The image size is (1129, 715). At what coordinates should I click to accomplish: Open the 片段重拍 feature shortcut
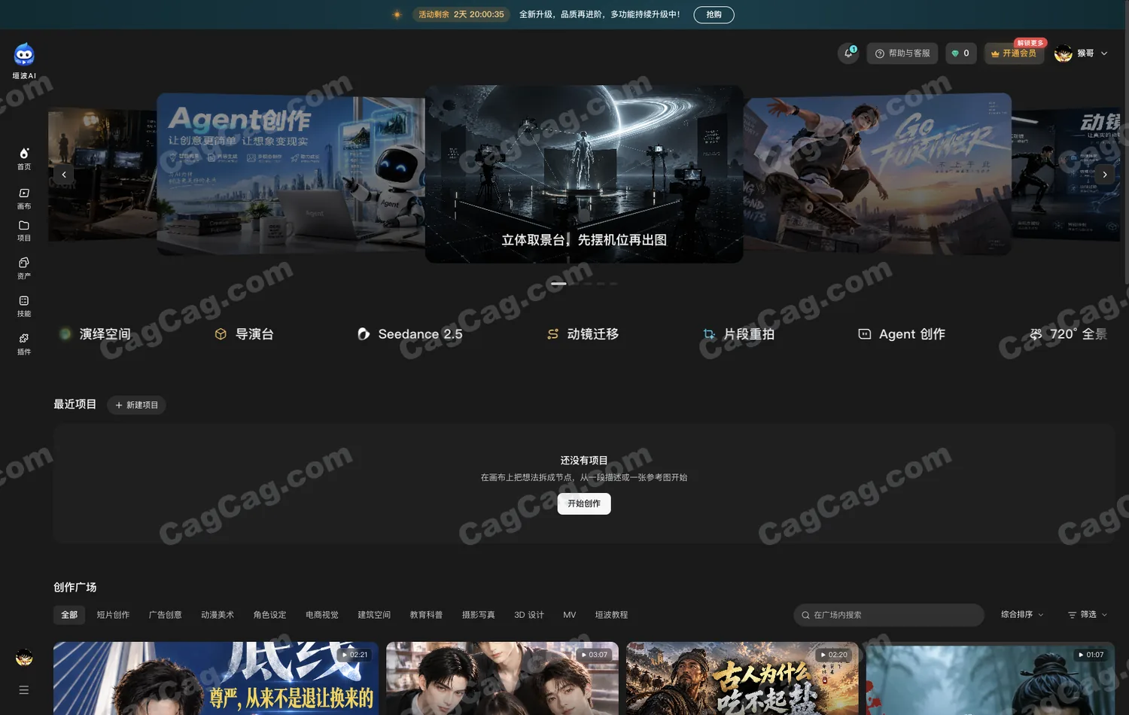(x=738, y=334)
